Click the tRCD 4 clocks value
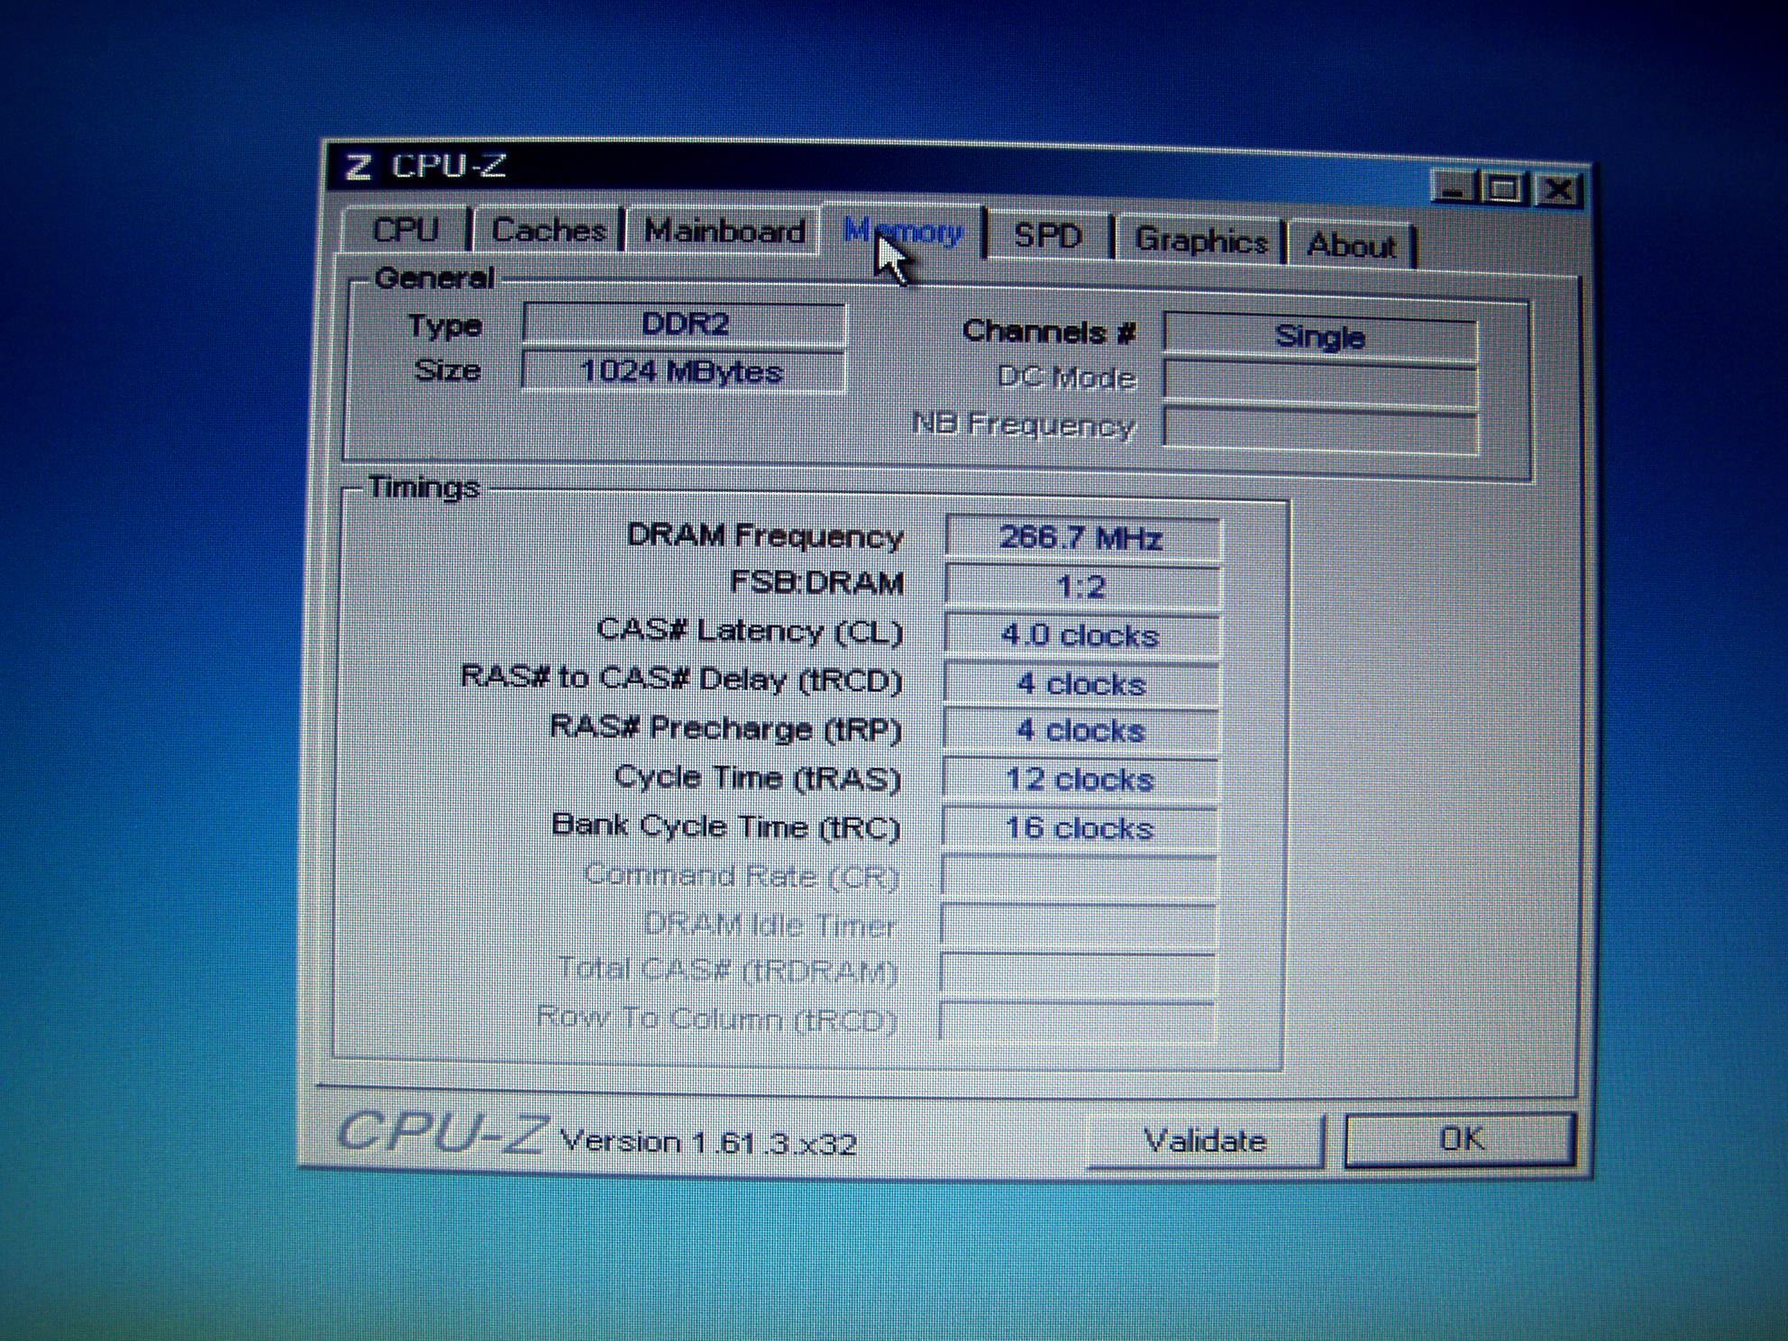 pos(1081,684)
